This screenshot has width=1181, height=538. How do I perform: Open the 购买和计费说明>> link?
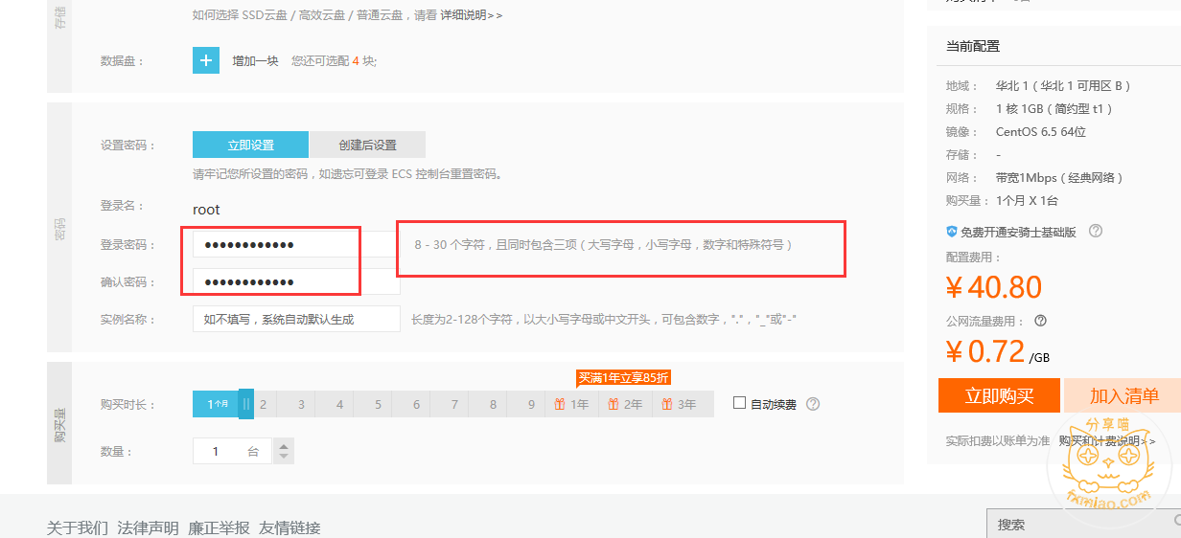[1107, 440]
